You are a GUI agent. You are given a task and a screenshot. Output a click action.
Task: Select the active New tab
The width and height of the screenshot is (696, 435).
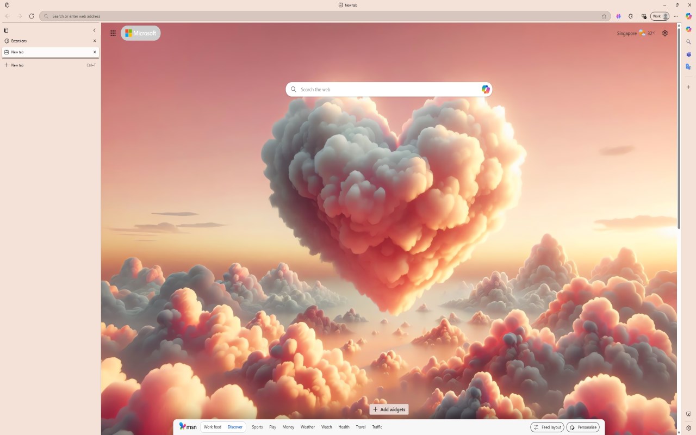[x=50, y=52]
